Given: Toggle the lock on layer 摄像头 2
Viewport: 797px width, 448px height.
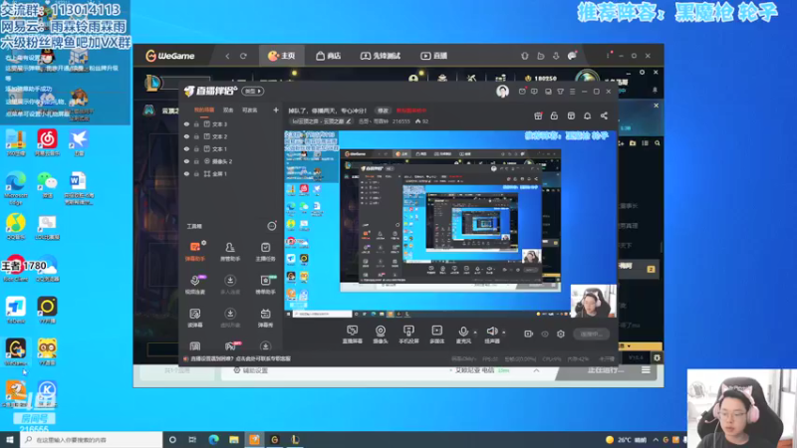Looking at the screenshot, I should pos(196,161).
